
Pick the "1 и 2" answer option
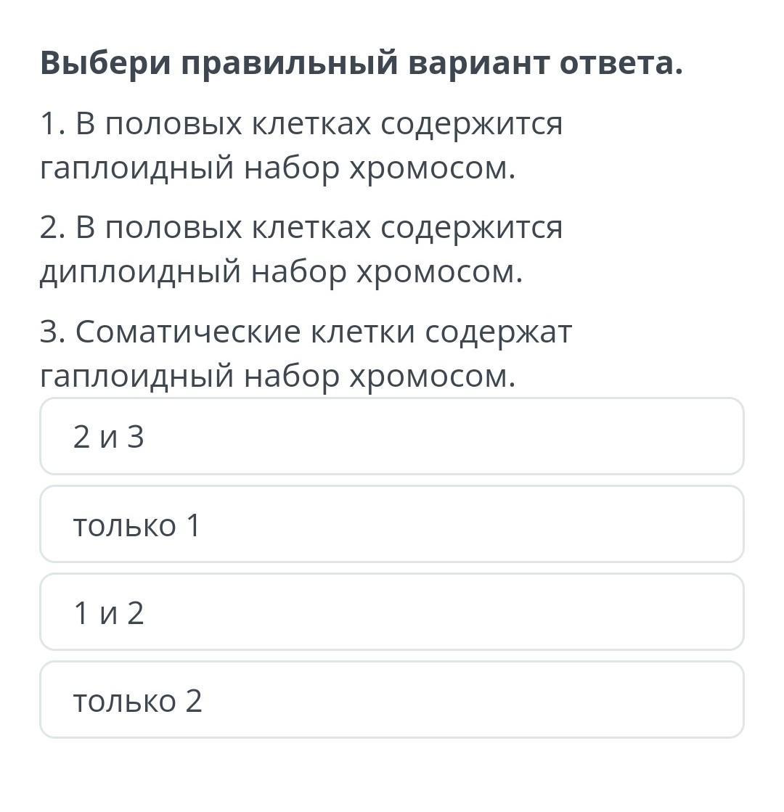click(x=392, y=612)
